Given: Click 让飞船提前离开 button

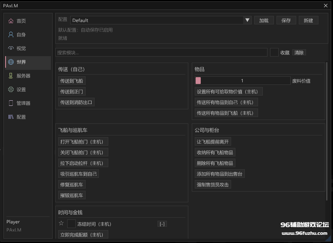Looking at the screenshot, I should tap(213, 142).
